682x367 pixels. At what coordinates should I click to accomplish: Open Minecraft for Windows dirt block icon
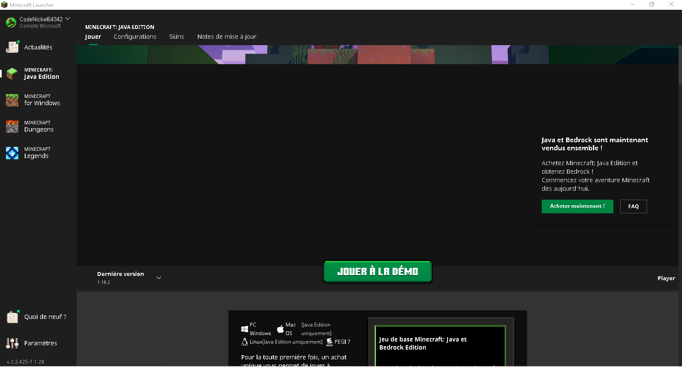(x=12, y=100)
